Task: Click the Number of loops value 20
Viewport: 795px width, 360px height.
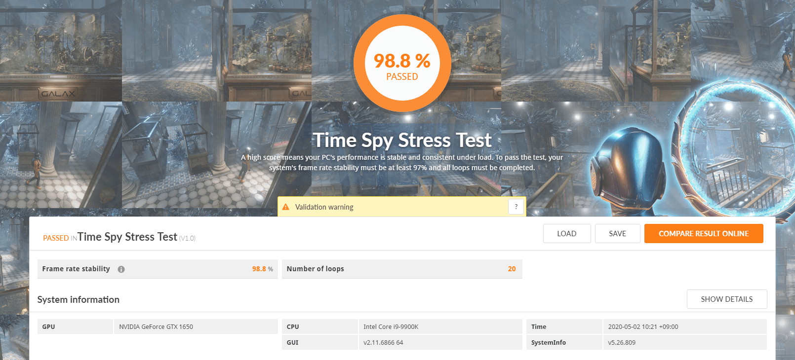Action: click(x=512, y=269)
